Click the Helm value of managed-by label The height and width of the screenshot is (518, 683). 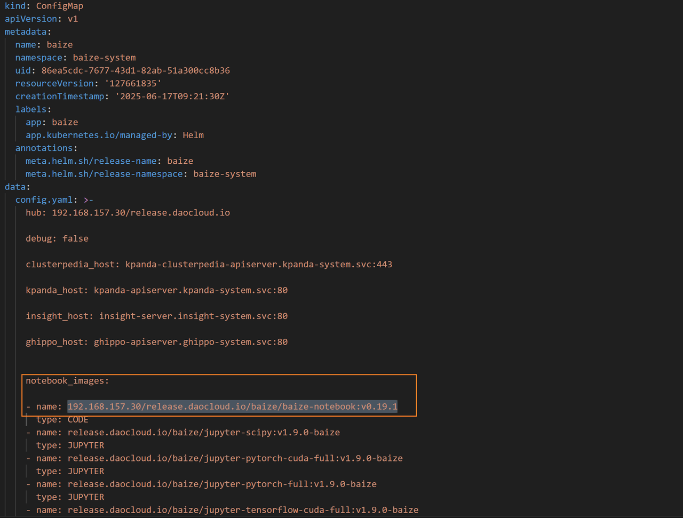(x=193, y=135)
